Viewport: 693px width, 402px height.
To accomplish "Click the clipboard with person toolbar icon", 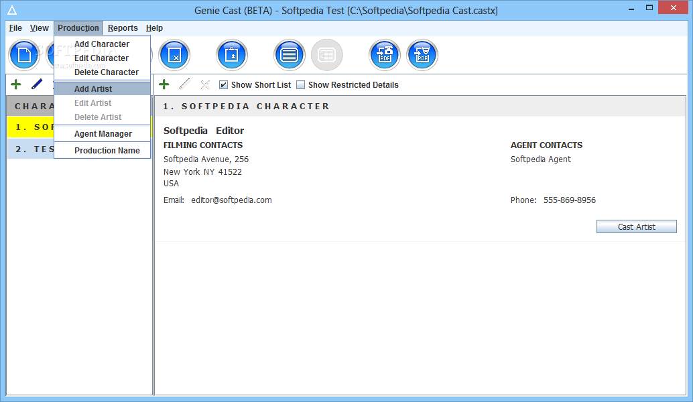I will click(x=232, y=55).
